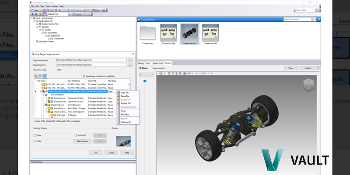
Task: Click the blue slider handle in preview
Action: [144, 80]
